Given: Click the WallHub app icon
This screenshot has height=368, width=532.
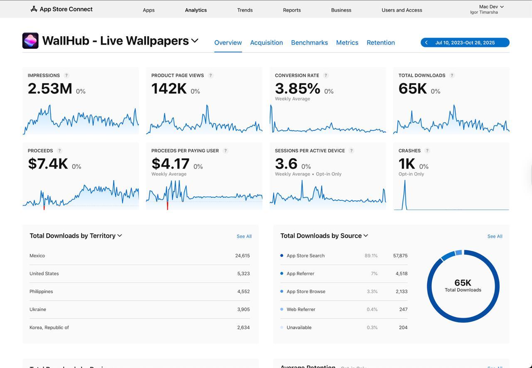Looking at the screenshot, I should click(x=30, y=41).
